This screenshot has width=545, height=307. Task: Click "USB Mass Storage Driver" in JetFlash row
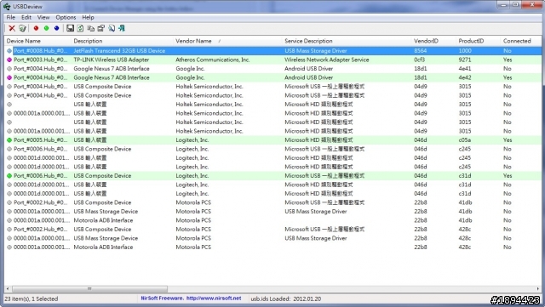(316, 51)
